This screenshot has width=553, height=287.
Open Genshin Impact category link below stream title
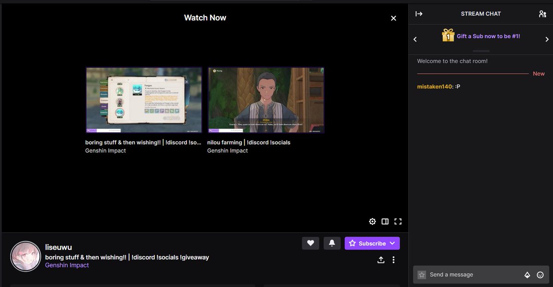(67, 265)
